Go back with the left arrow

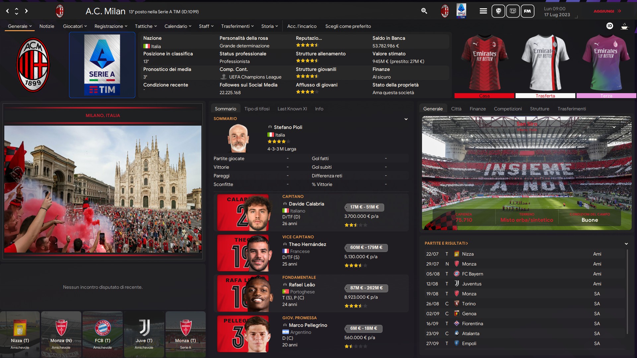7,11
